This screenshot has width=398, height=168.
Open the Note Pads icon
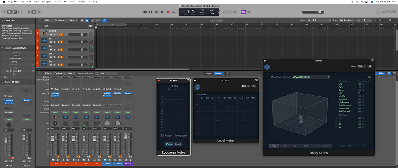tap(383, 12)
